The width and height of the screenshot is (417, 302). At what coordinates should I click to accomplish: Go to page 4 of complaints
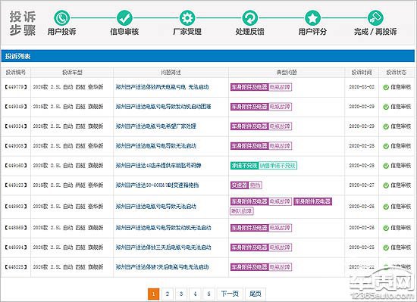click(x=195, y=294)
